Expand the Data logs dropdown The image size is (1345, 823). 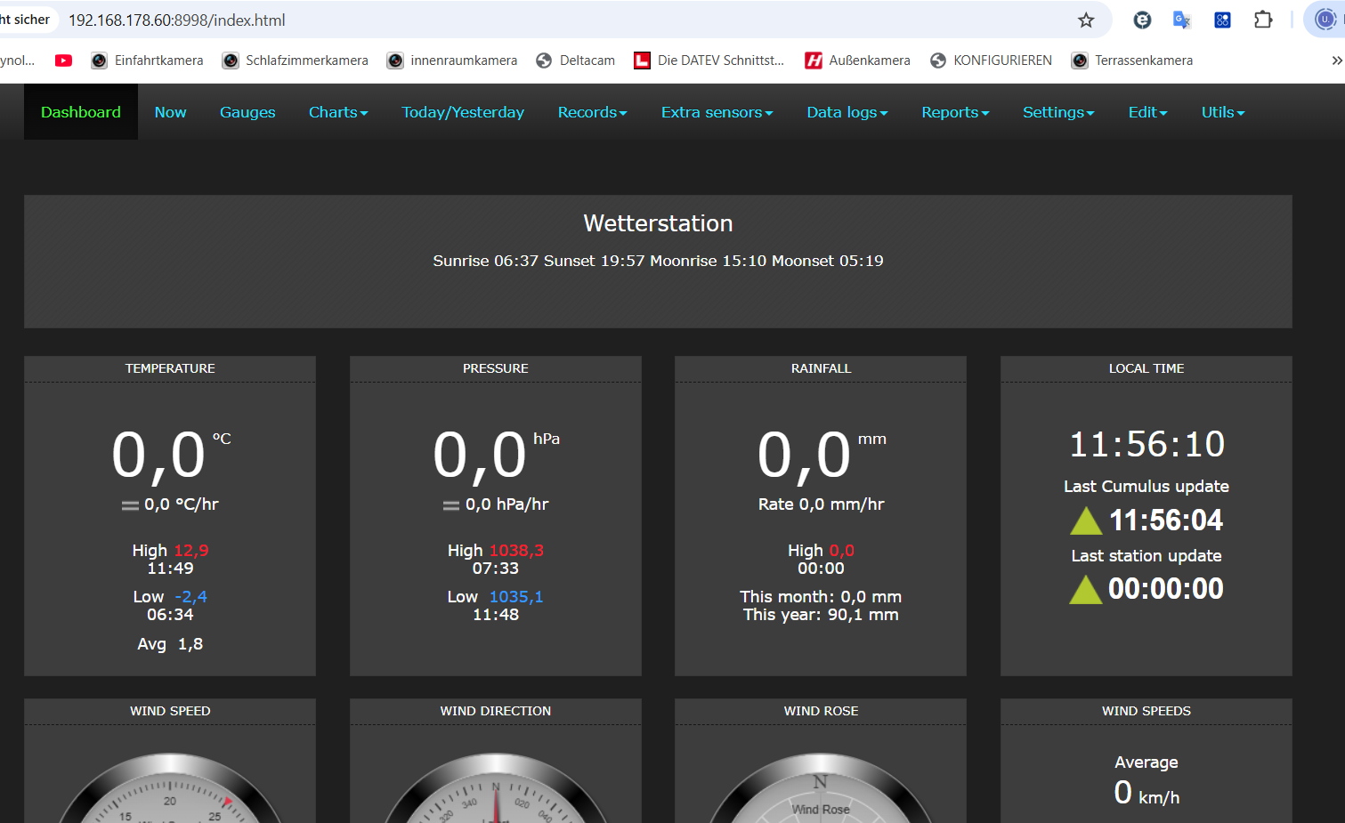pos(847,112)
